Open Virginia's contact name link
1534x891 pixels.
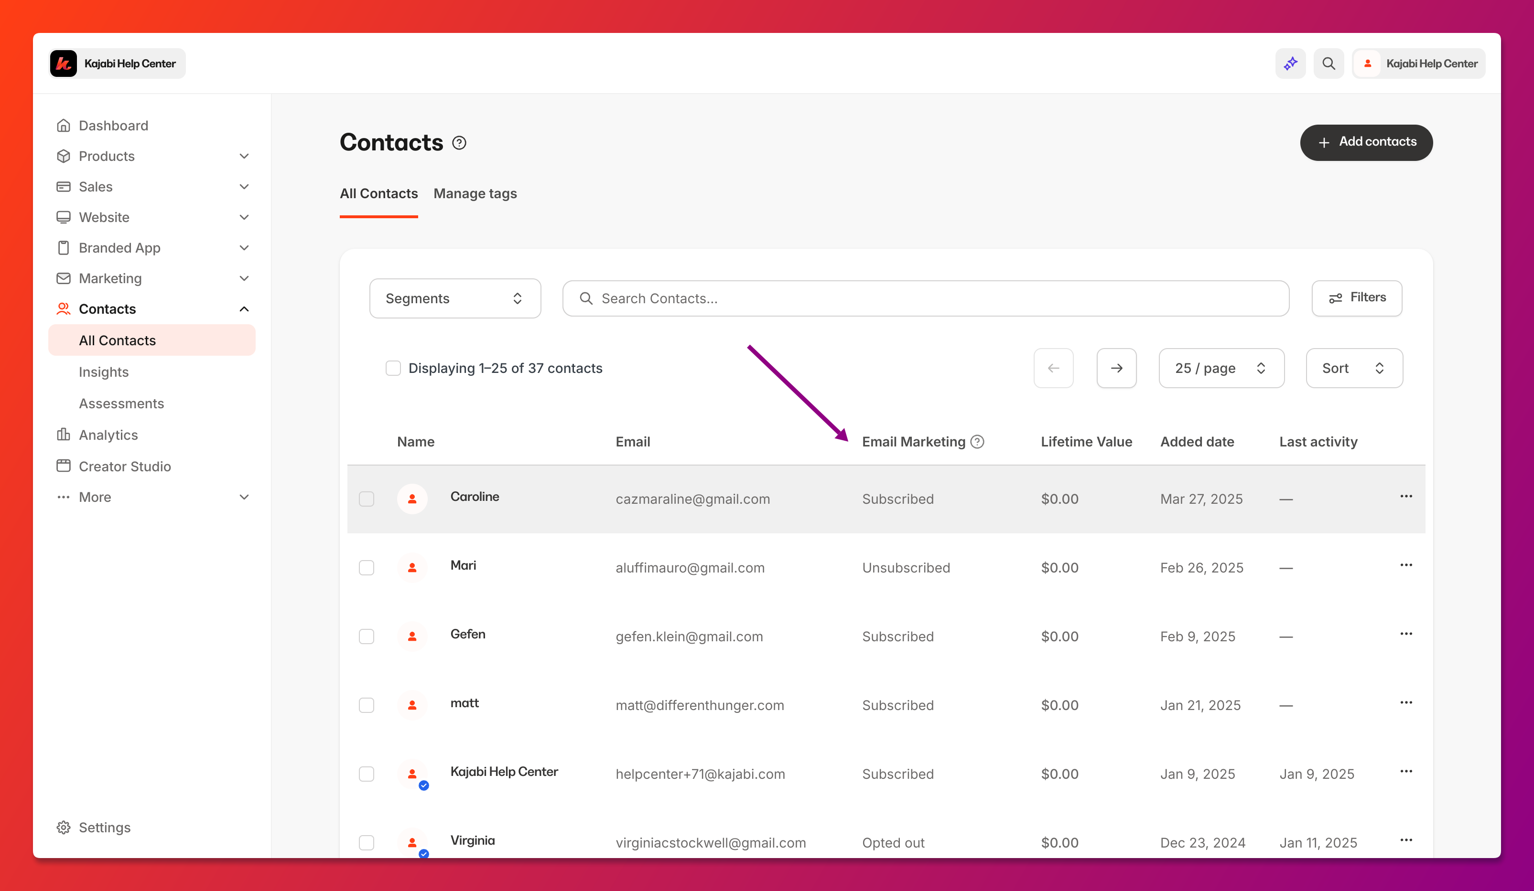[x=472, y=840]
